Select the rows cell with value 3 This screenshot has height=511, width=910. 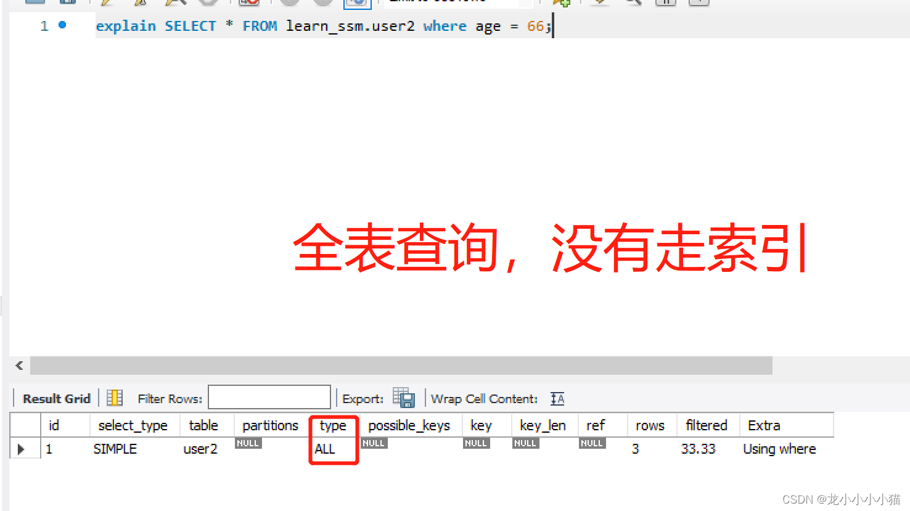(652, 449)
